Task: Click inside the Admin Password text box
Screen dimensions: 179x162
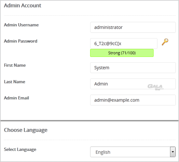Action: tap(124, 43)
